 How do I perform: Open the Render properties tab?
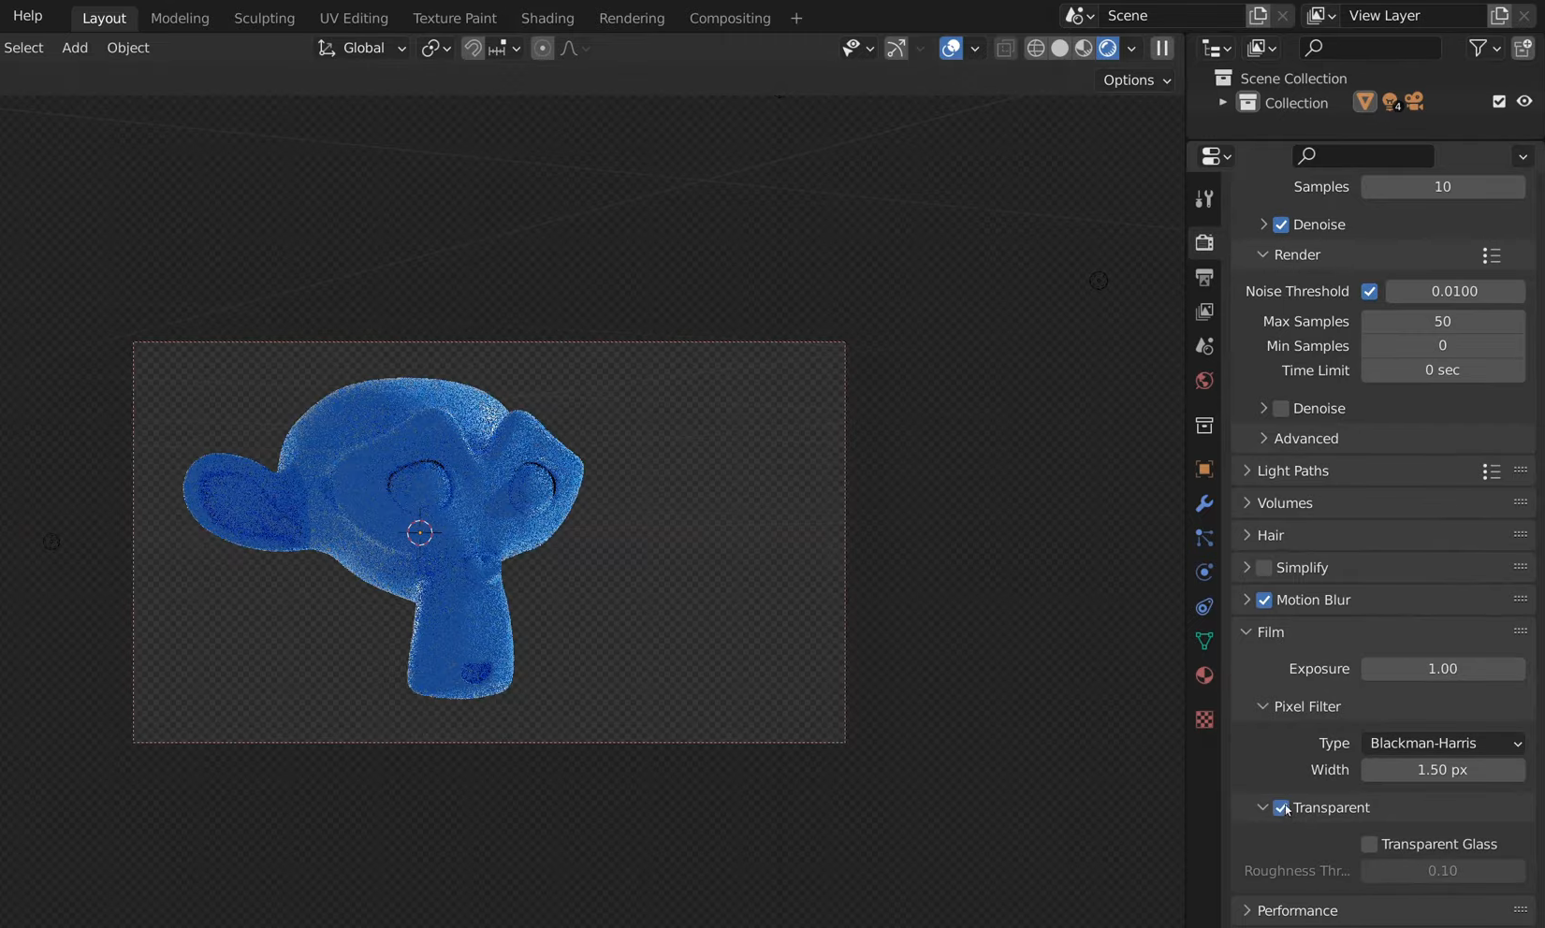[x=1204, y=242]
